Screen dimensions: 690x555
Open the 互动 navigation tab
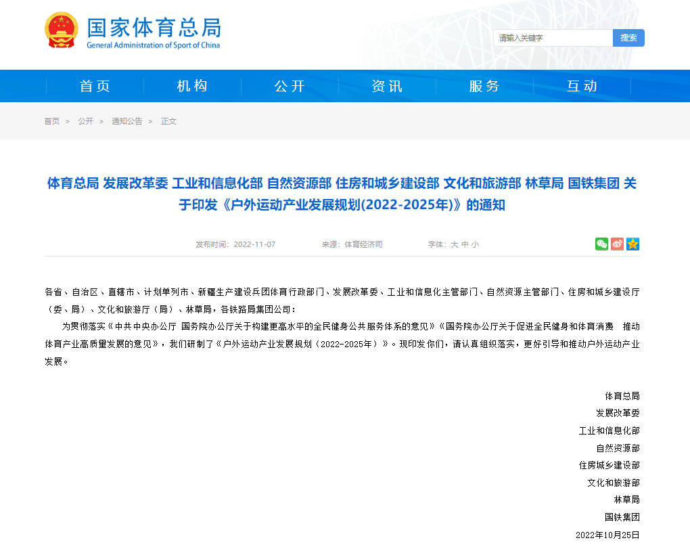pyautogui.click(x=582, y=86)
